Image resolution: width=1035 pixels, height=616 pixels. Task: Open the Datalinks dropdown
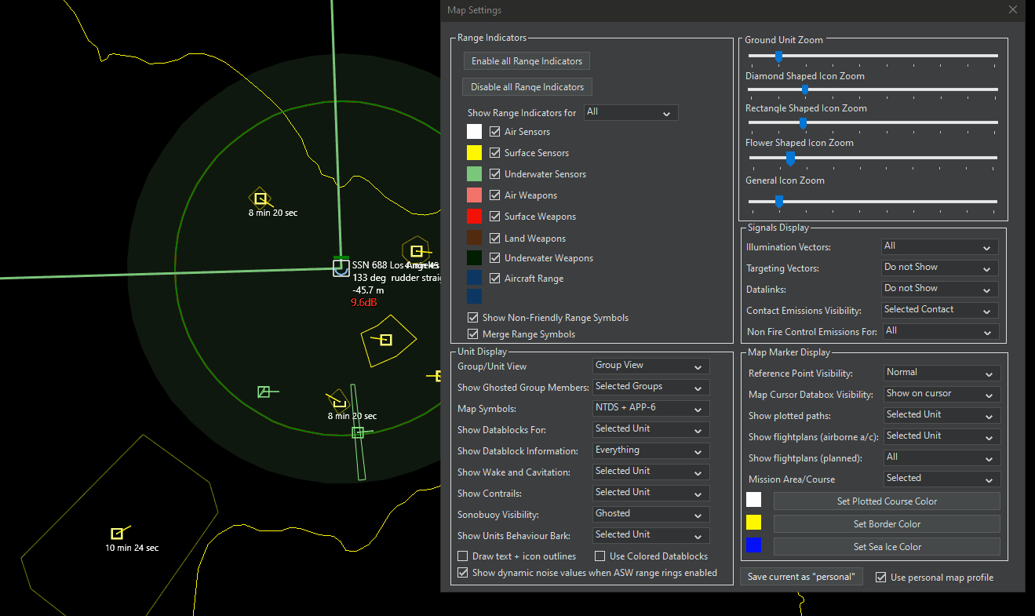pos(940,289)
